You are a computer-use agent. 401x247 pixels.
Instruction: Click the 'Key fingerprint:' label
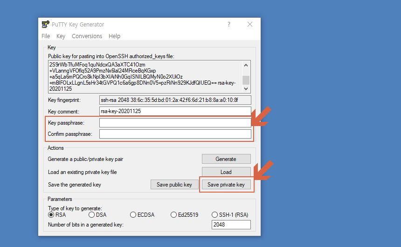[x=64, y=100]
